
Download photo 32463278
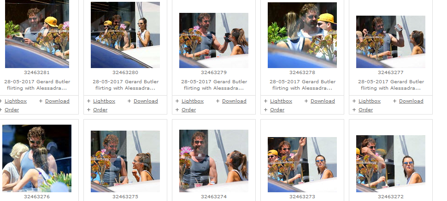(323, 101)
